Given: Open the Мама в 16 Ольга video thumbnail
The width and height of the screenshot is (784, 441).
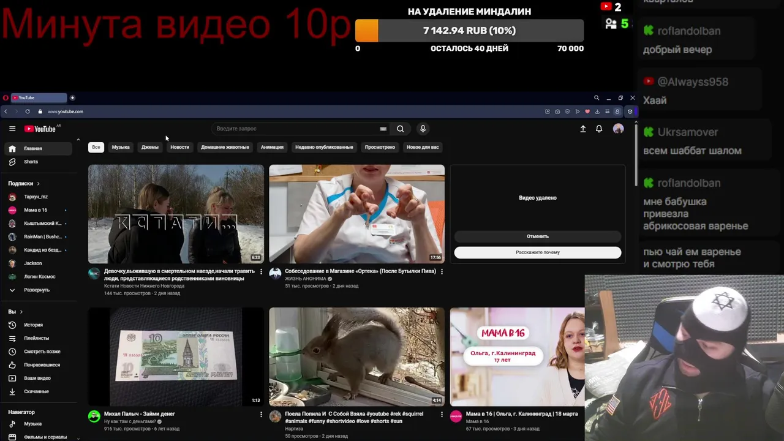Looking at the screenshot, I should coord(517,357).
